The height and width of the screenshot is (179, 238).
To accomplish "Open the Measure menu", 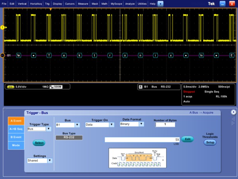I will [x=83, y=4].
